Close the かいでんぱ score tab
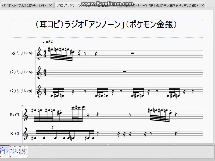 coord(50,5)
